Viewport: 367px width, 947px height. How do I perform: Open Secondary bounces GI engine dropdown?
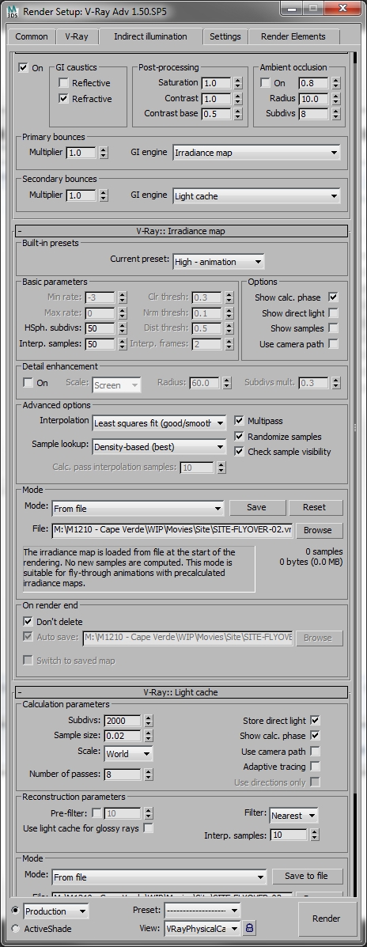point(256,195)
